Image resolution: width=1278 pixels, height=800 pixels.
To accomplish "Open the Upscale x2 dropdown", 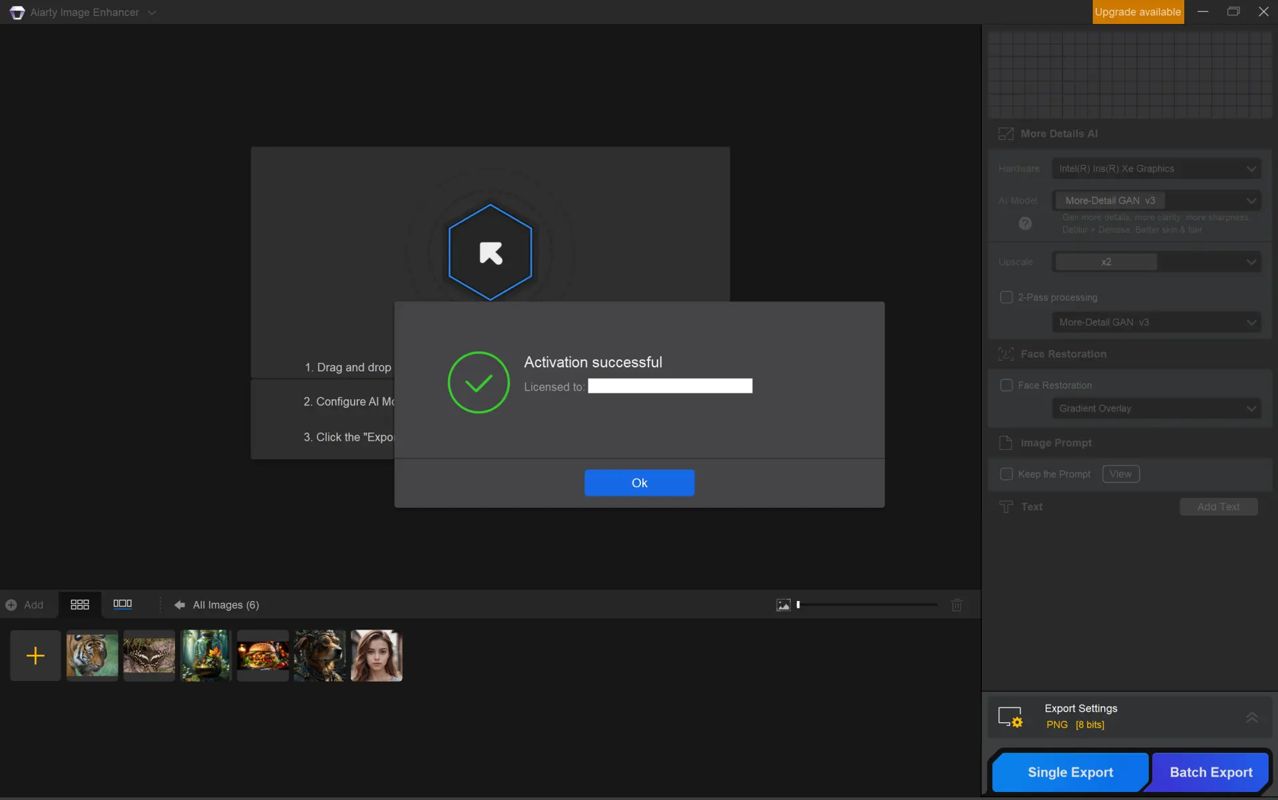I will click(1156, 262).
